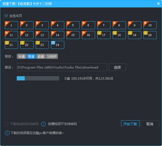Select VIP episode 20 tile

150,35
